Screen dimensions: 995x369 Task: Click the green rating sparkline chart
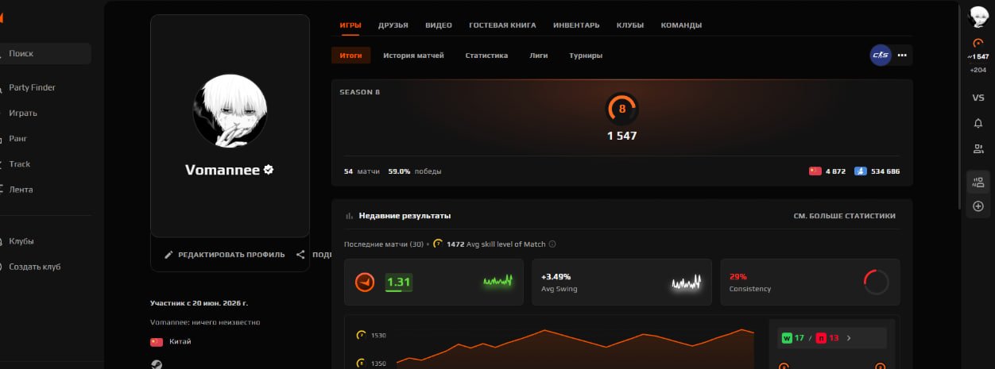click(498, 282)
